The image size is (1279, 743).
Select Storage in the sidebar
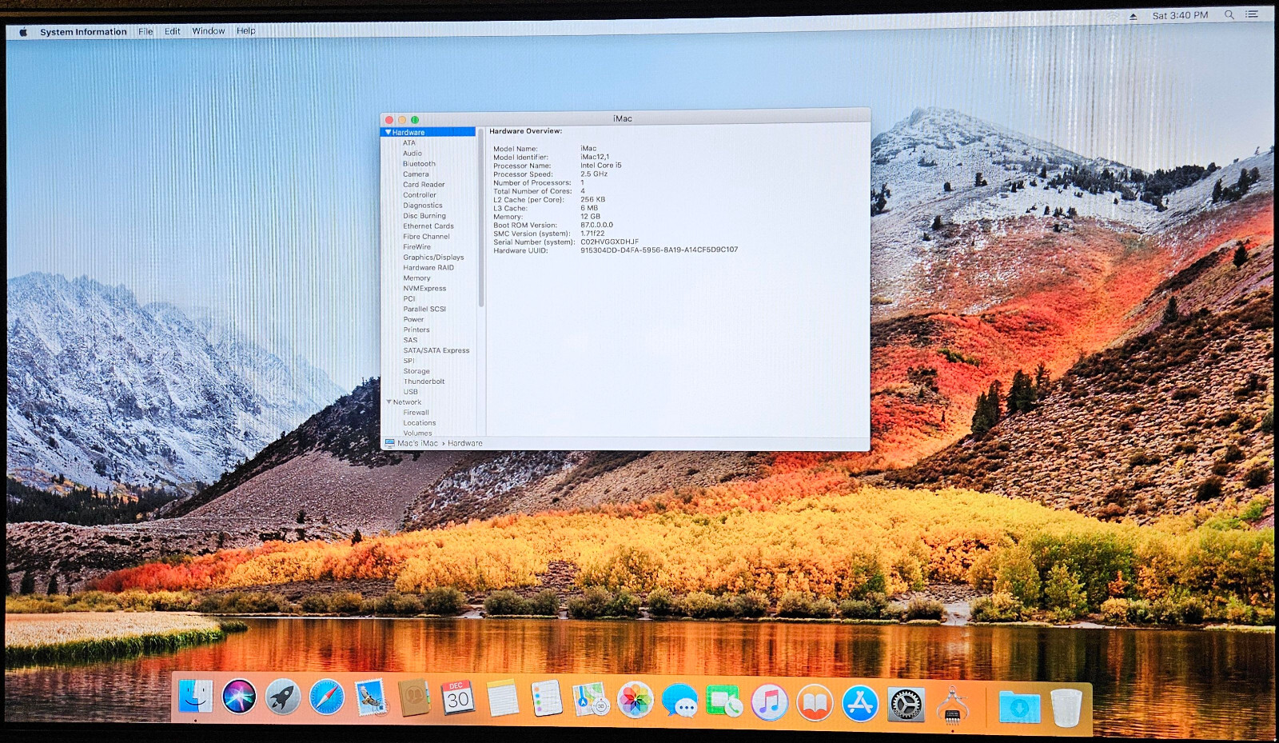point(416,372)
